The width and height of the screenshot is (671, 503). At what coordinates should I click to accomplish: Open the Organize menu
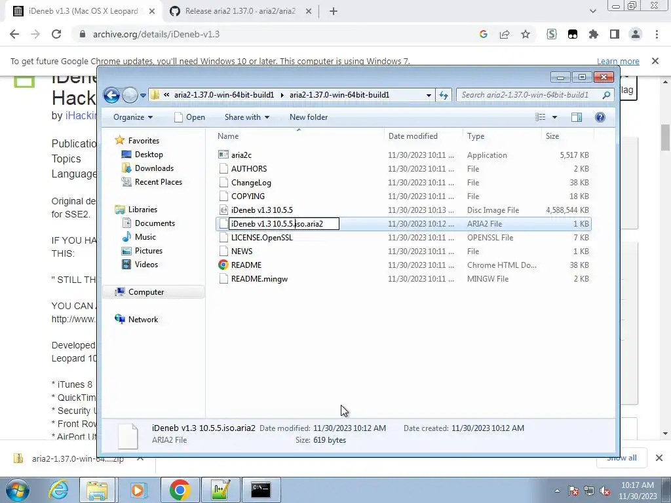[x=132, y=117]
